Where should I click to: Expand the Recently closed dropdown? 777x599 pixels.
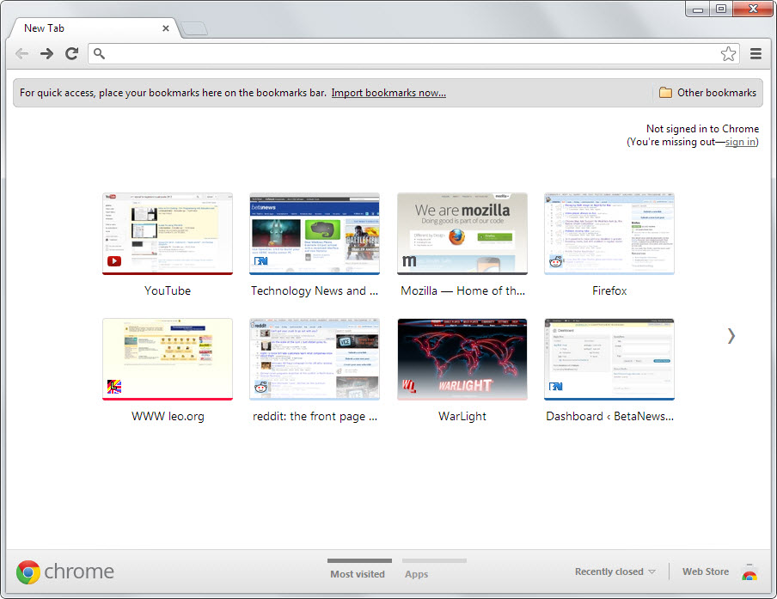click(615, 572)
